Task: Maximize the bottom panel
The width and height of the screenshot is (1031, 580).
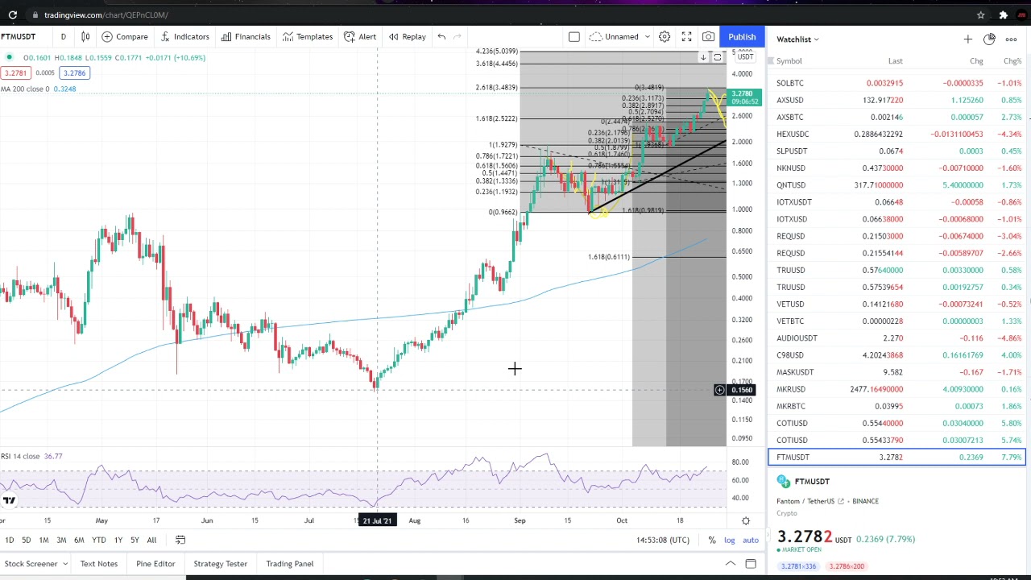Action: (x=751, y=563)
